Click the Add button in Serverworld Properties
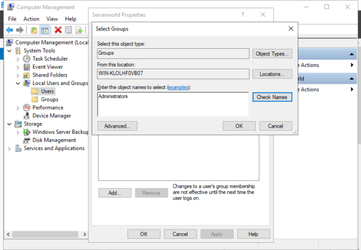Viewport: 361px width, 250px height. click(115, 193)
